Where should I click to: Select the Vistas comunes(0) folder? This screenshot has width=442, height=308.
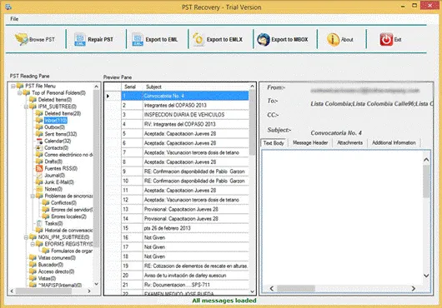coord(57,258)
